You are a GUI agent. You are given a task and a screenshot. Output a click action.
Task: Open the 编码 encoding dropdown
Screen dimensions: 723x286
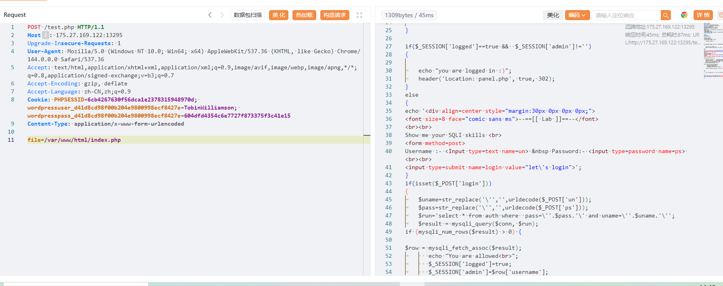[577, 15]
